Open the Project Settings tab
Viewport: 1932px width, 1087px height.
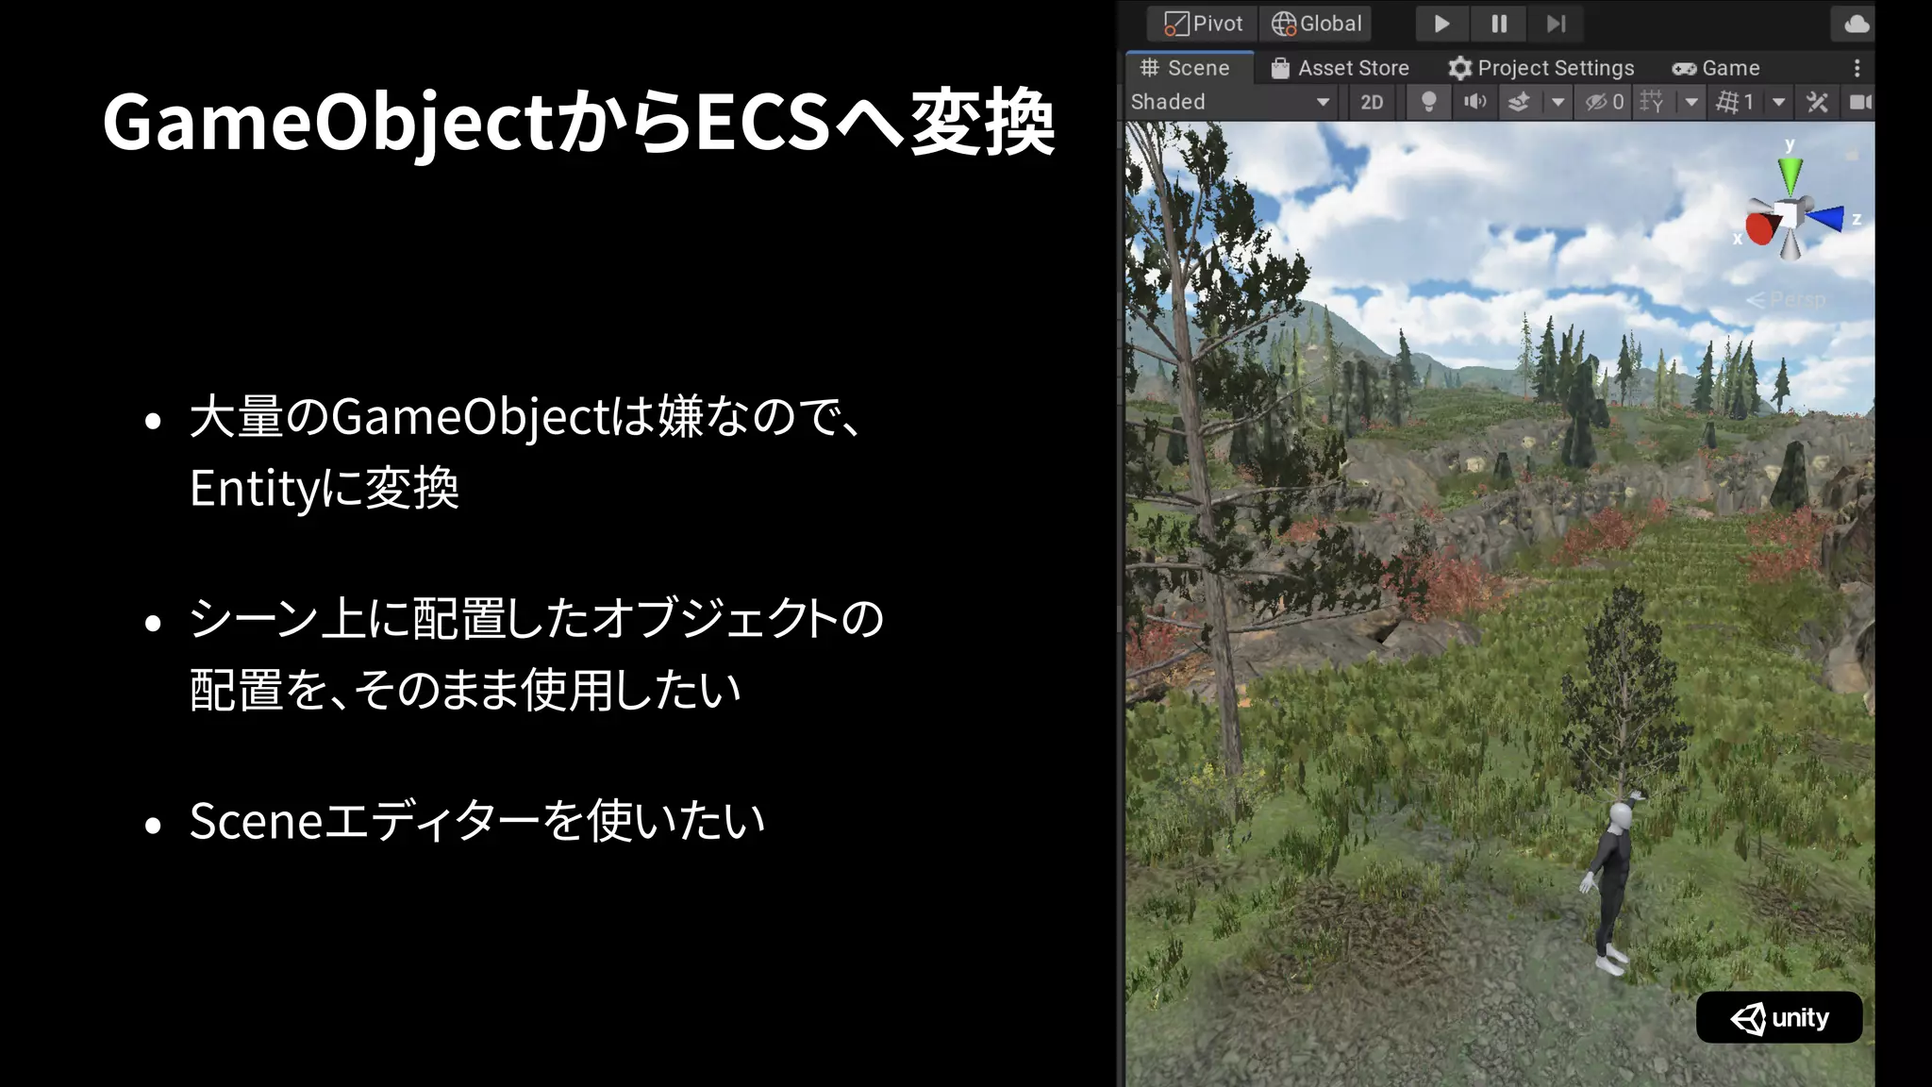point(1541,68)
